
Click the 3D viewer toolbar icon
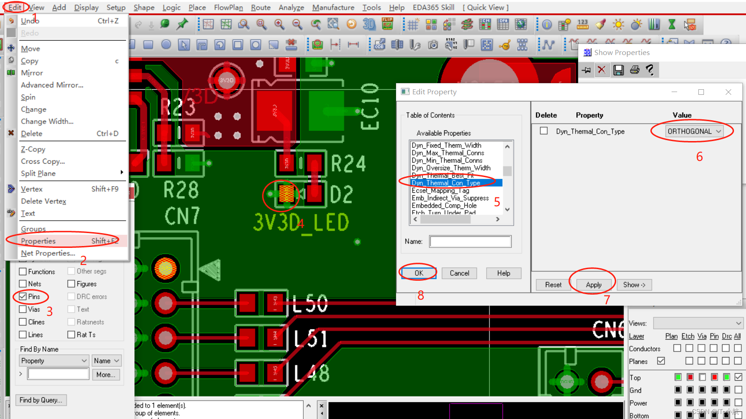pyautogui.click(x=369, y=25)
